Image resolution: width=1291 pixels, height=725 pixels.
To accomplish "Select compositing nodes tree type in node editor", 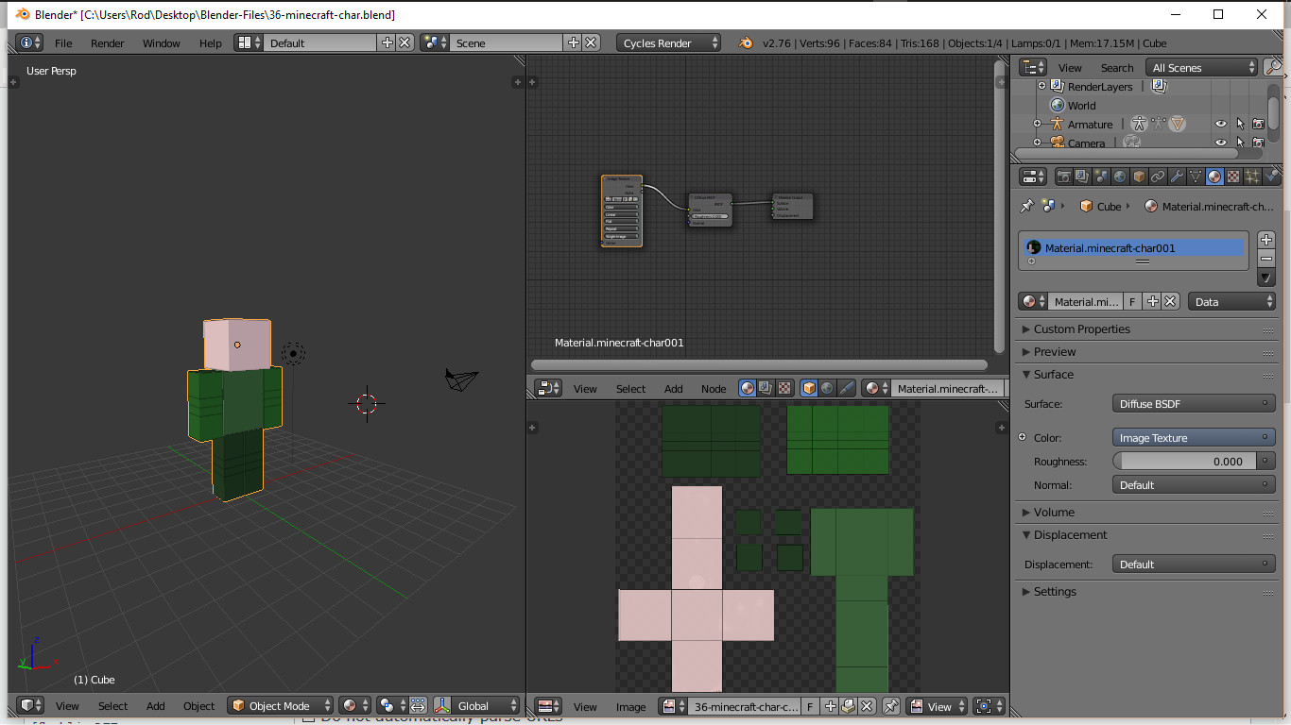I will tap(766, 388).
